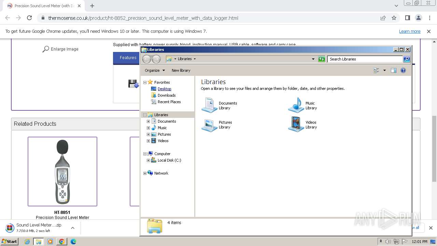437x246 pixels.
Task: Expand Local Disk (C:) node
Action: point(148,160)
